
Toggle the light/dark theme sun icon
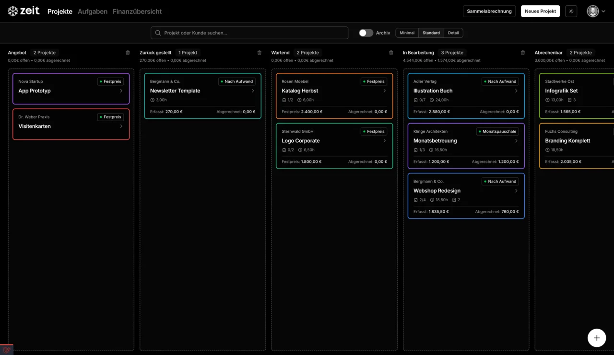pos(571,11)
